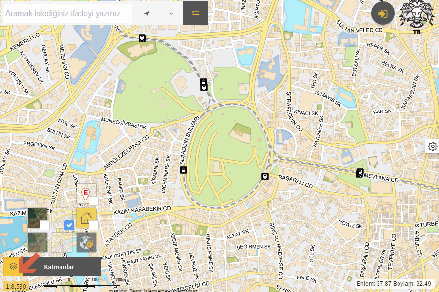The image size is (439, 292).
Task: Open the globe with gear layer settings
Action: [x=86, y=242]
